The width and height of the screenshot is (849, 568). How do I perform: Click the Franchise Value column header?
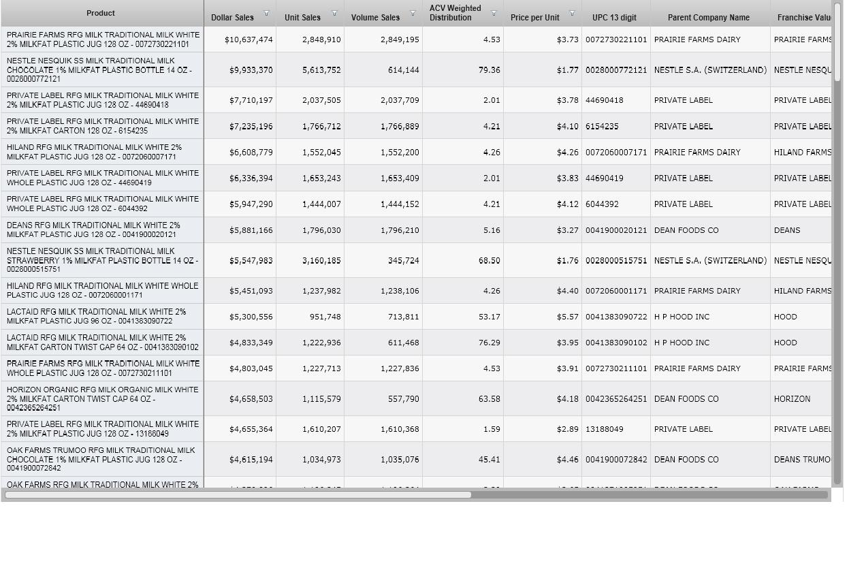coord(803,18)
